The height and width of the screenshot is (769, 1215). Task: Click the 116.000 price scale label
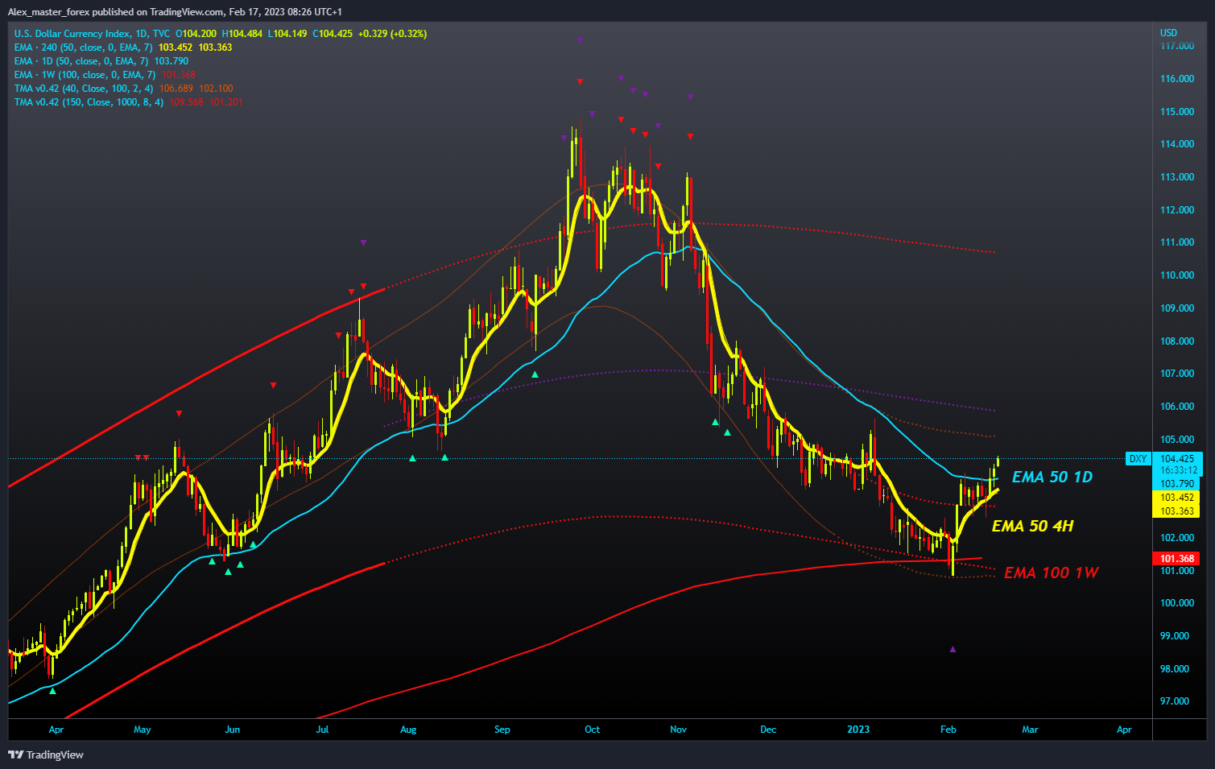tap(1177, 79)
